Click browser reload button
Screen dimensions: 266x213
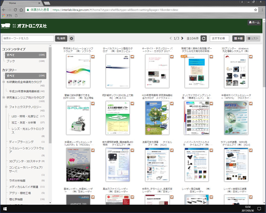15,10
